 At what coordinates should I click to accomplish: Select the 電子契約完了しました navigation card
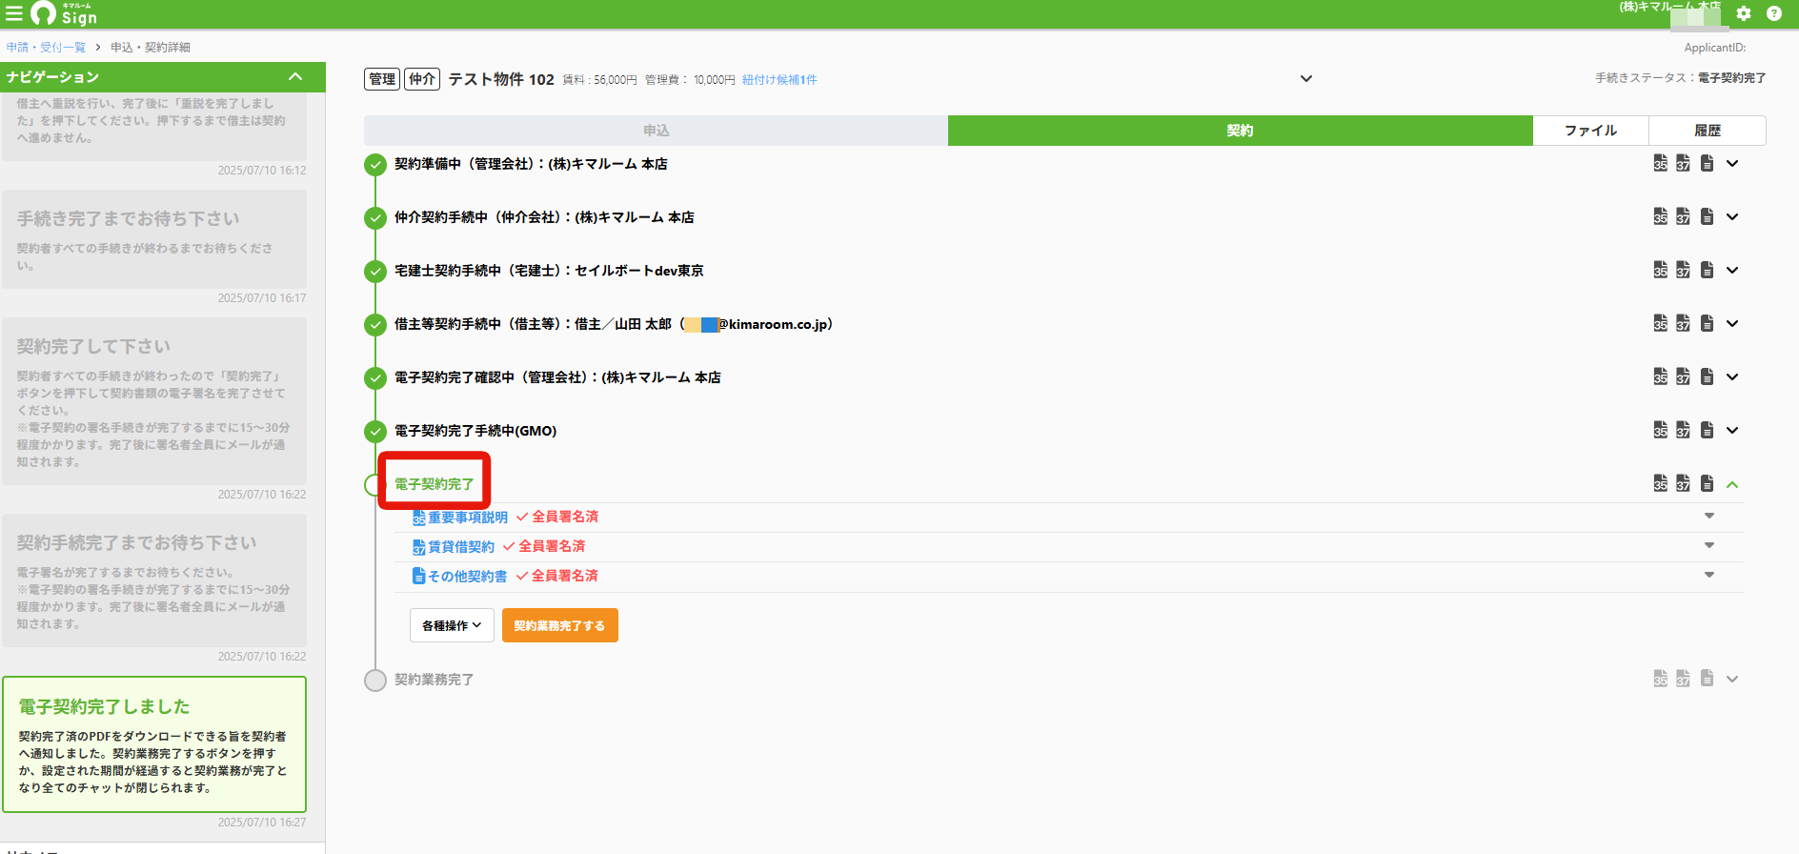pos(154,744)
